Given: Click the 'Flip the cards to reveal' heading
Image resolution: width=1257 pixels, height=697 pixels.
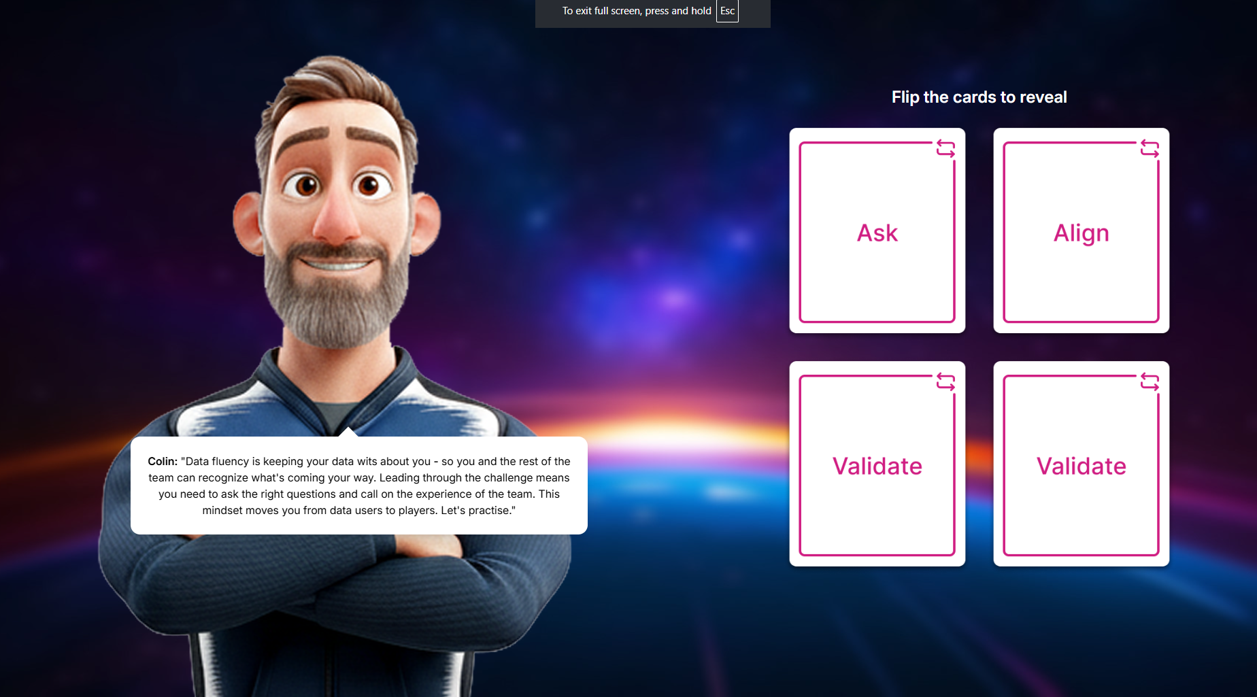Looking at the screenshot, I should pos(979,97).
